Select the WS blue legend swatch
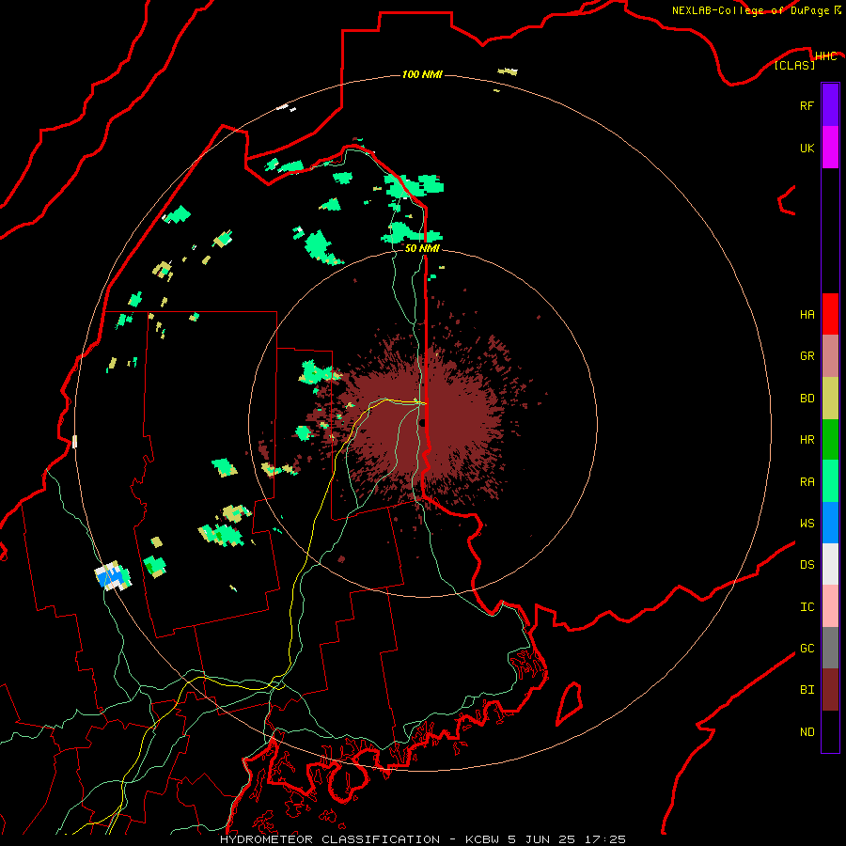846x846 pixels. coord(830,523)
